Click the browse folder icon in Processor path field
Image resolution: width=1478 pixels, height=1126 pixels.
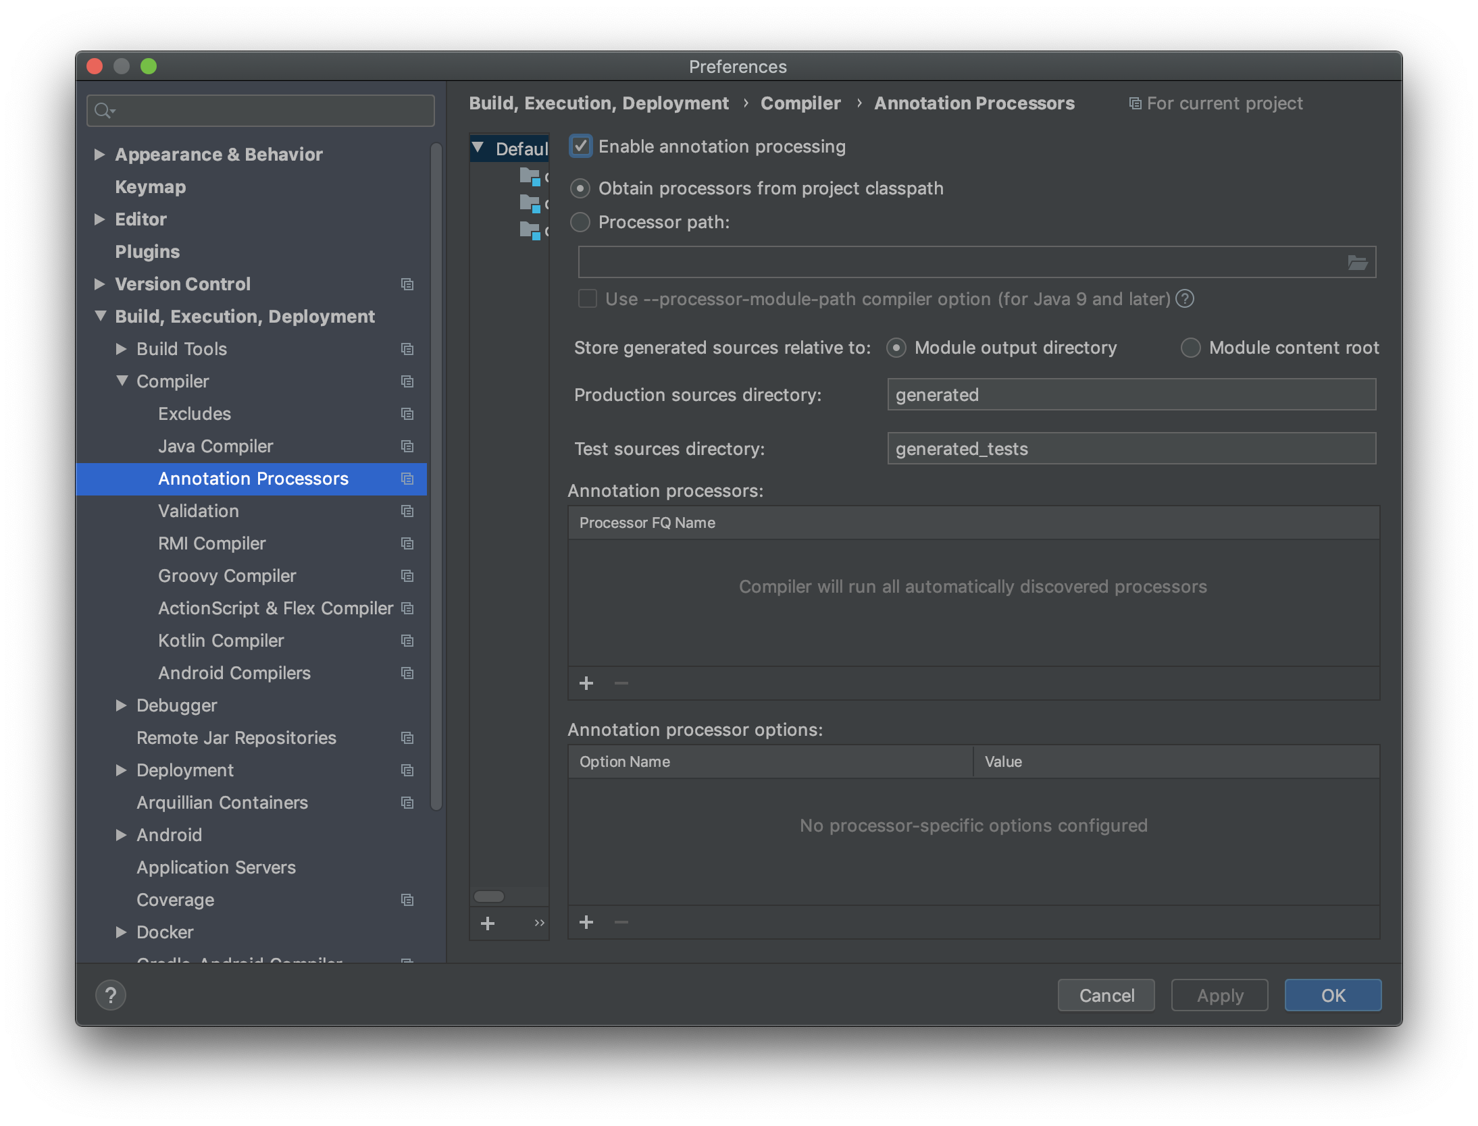click(1357, 262)
